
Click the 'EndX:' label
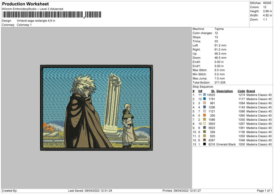click(196, 62)
